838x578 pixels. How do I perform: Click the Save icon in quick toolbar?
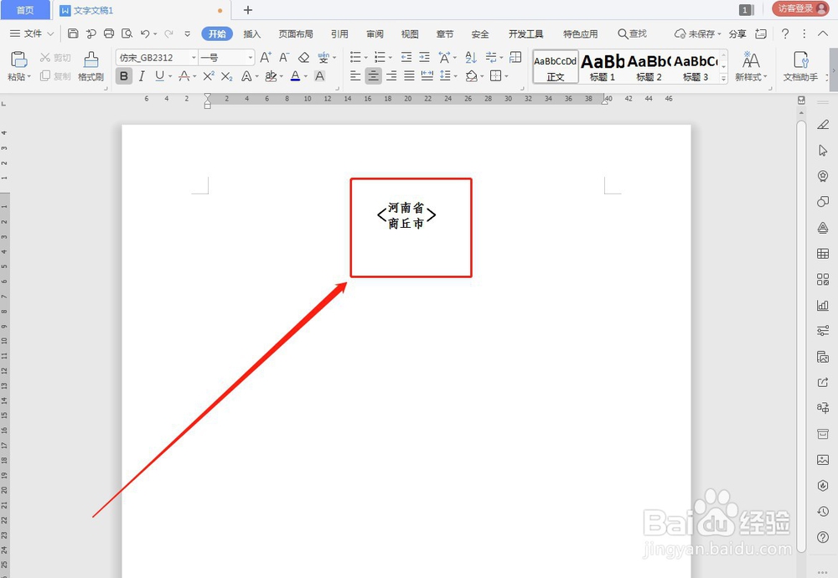(73, 34)
